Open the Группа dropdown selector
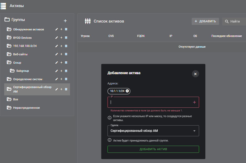Screen dimensions: 246x163 coord(153,131)
